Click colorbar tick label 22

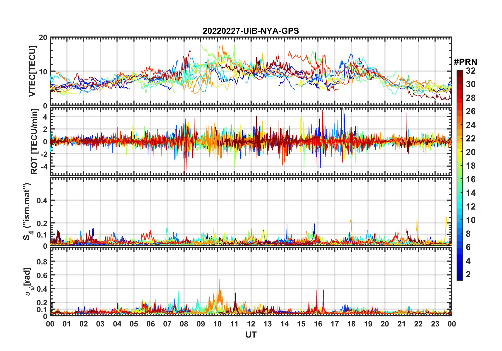tap(471, 139)
